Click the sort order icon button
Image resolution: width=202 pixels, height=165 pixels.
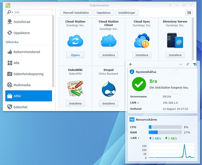pyautogui.click(x=189, y=13)
